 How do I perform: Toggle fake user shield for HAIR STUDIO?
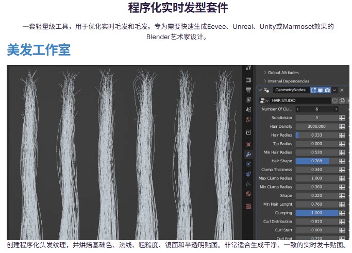point(334,100)
